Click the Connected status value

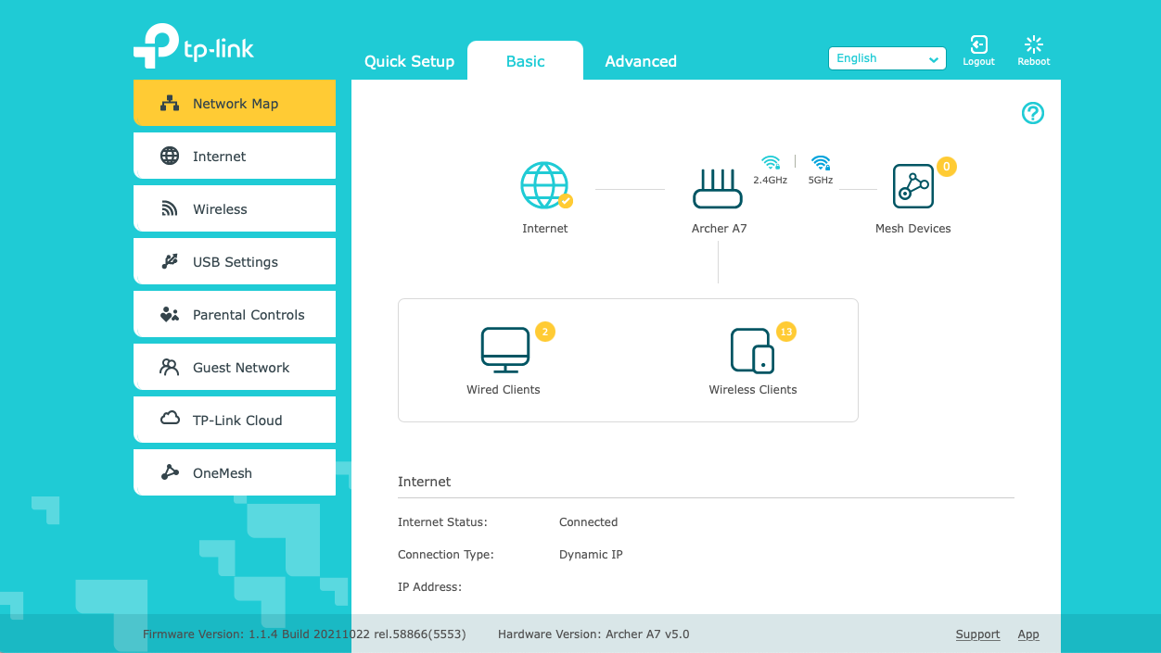(x=588, y=522)
